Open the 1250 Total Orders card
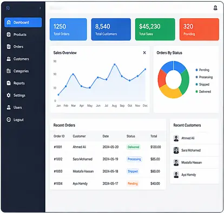224x213 pixels. (x=68, y=29)
